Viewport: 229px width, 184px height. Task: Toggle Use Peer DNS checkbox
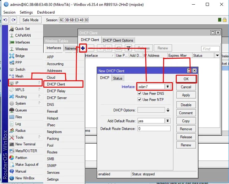point(139,93)
